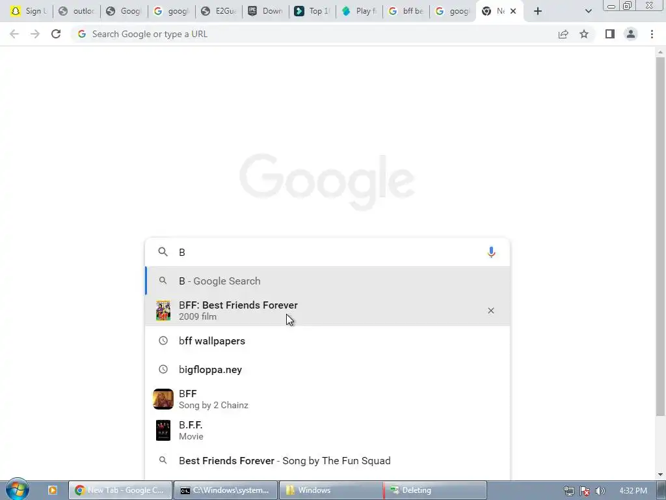
Task: Click the page vertical scrollbar
Action: [x=660, y=236]
